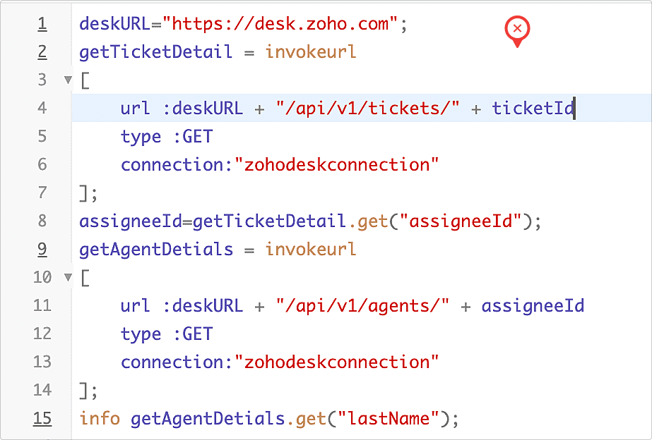Click the "zohodeskconnection" string on line 13
The image size is (652, 440).
coord(337,362)
